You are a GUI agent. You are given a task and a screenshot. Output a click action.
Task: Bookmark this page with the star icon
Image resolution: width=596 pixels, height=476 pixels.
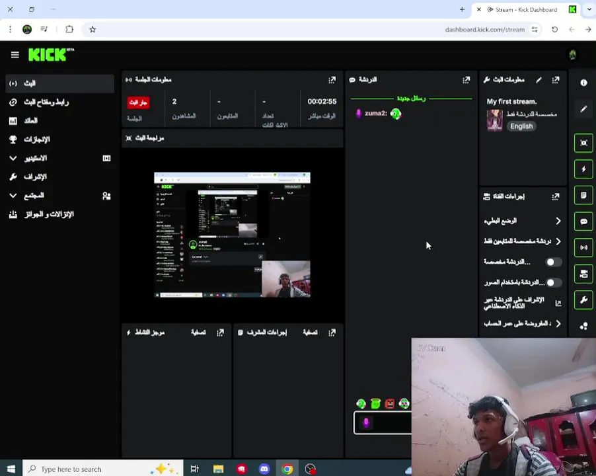point(93,29)
